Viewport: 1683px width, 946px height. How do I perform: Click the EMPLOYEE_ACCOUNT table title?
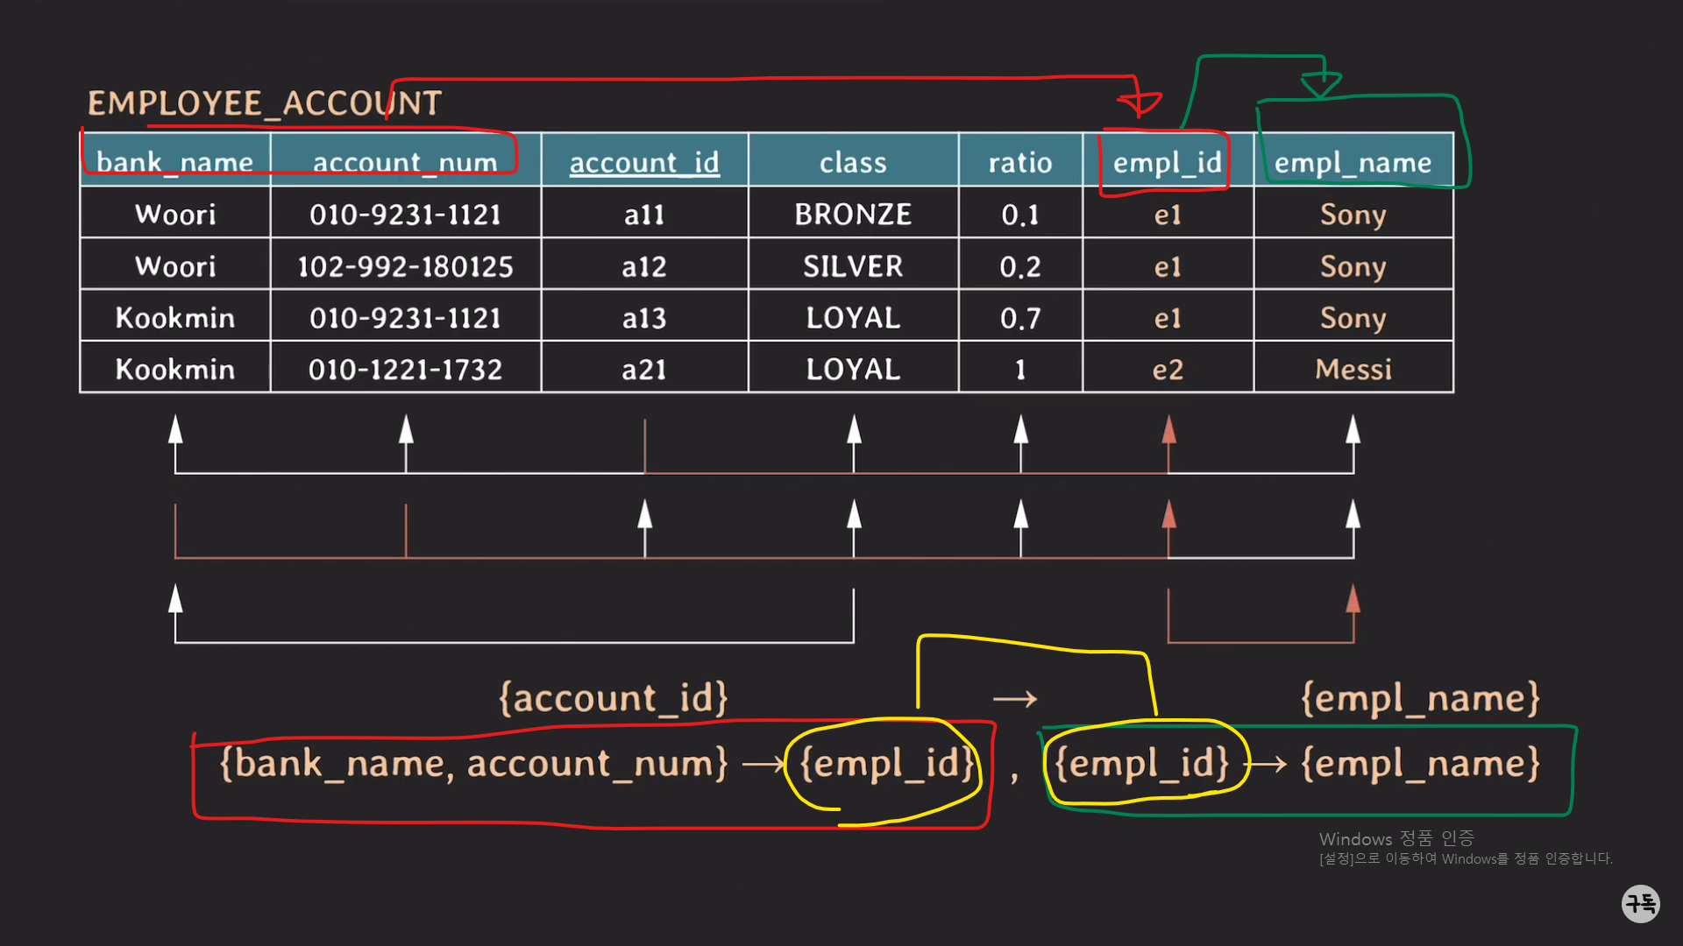[264, 103]
